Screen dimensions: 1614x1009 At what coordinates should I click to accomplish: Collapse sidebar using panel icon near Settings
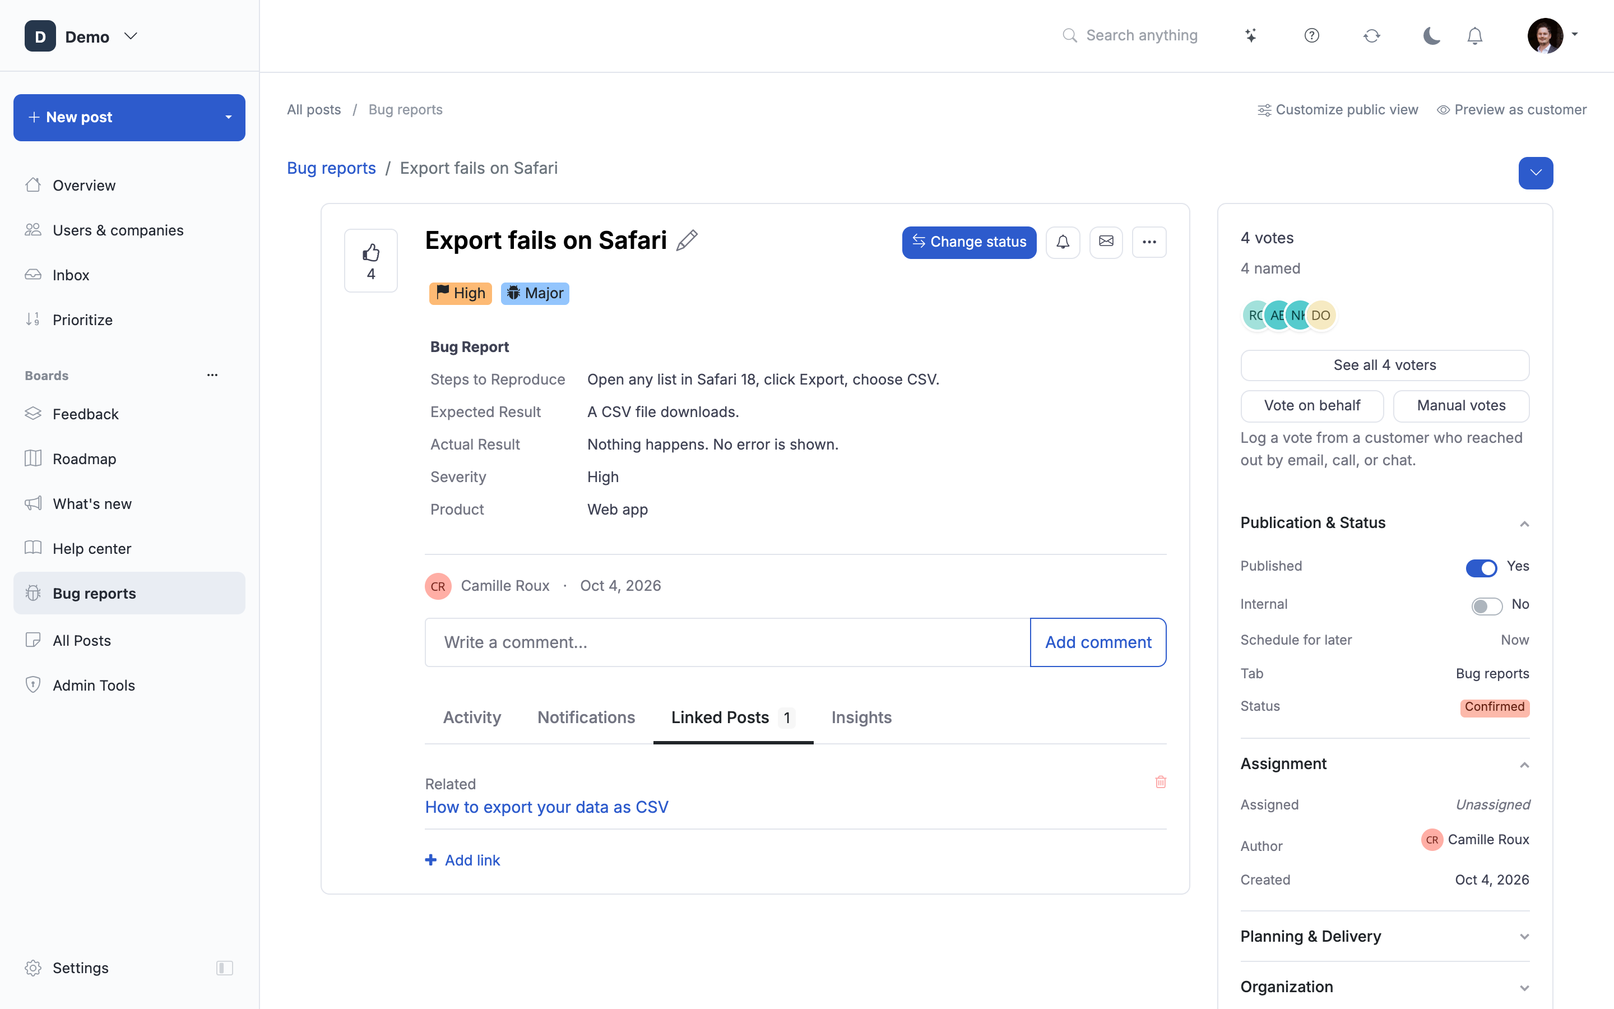(x=225, y=968)
